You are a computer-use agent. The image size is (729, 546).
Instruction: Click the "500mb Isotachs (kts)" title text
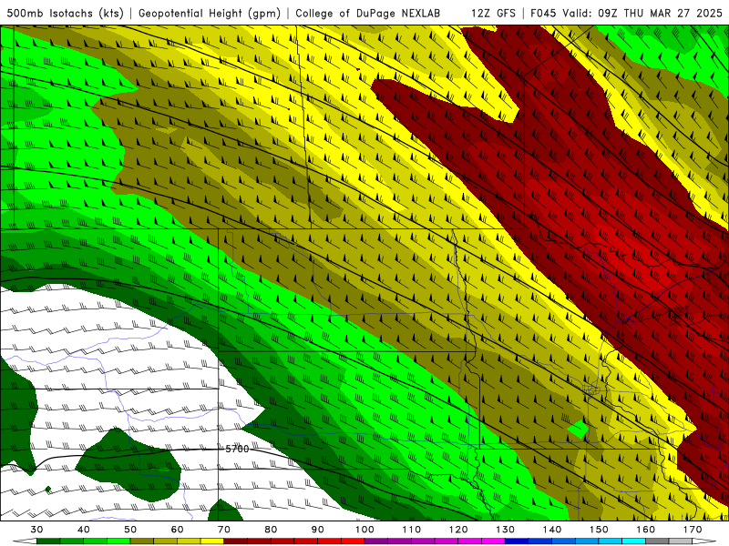pos(65,13)
